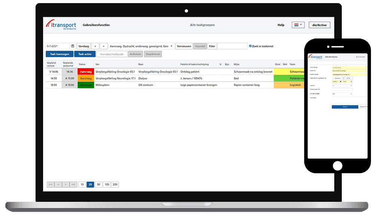374x215 pixels.
Task: Open the Dutch flag language dropdown
Action: pos(298,25)
